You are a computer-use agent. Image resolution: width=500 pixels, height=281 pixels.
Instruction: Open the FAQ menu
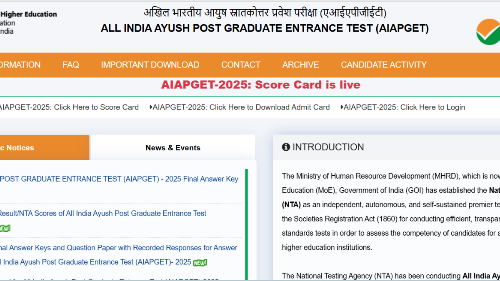[71, 65]
